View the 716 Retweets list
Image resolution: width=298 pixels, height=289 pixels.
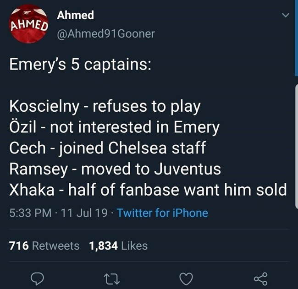coord(44,246)
